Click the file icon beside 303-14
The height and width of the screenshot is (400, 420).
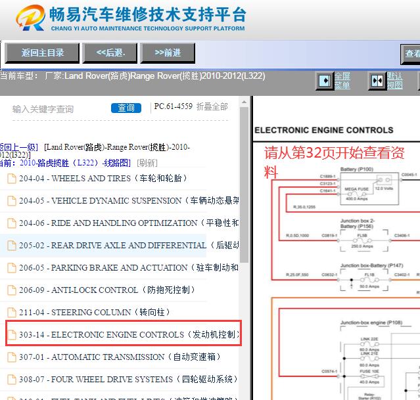point(12,334)
